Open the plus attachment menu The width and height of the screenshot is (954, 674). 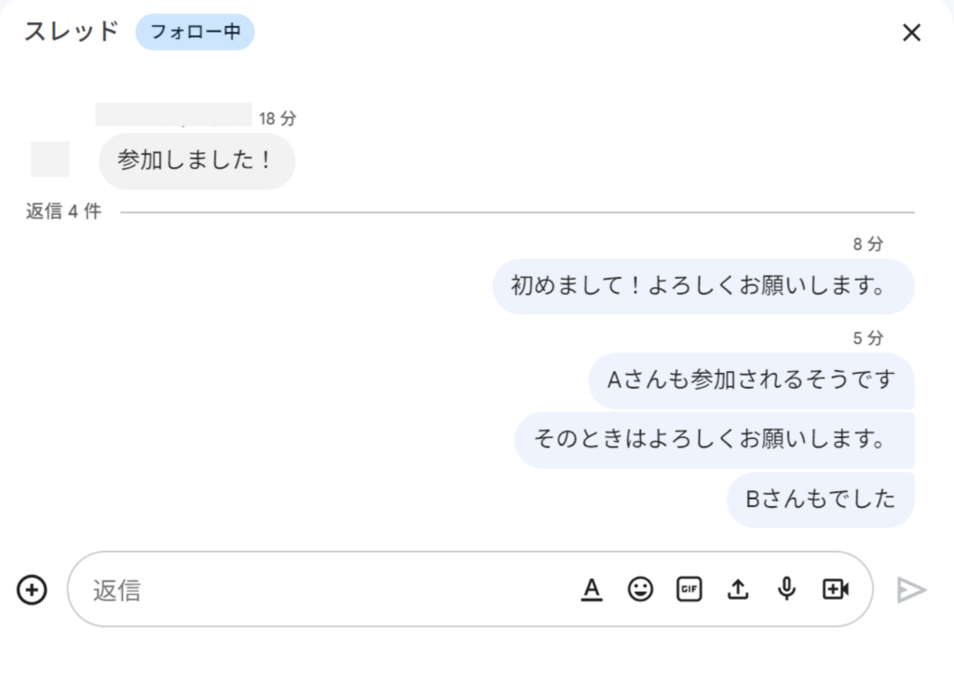[x=32, y=589]
